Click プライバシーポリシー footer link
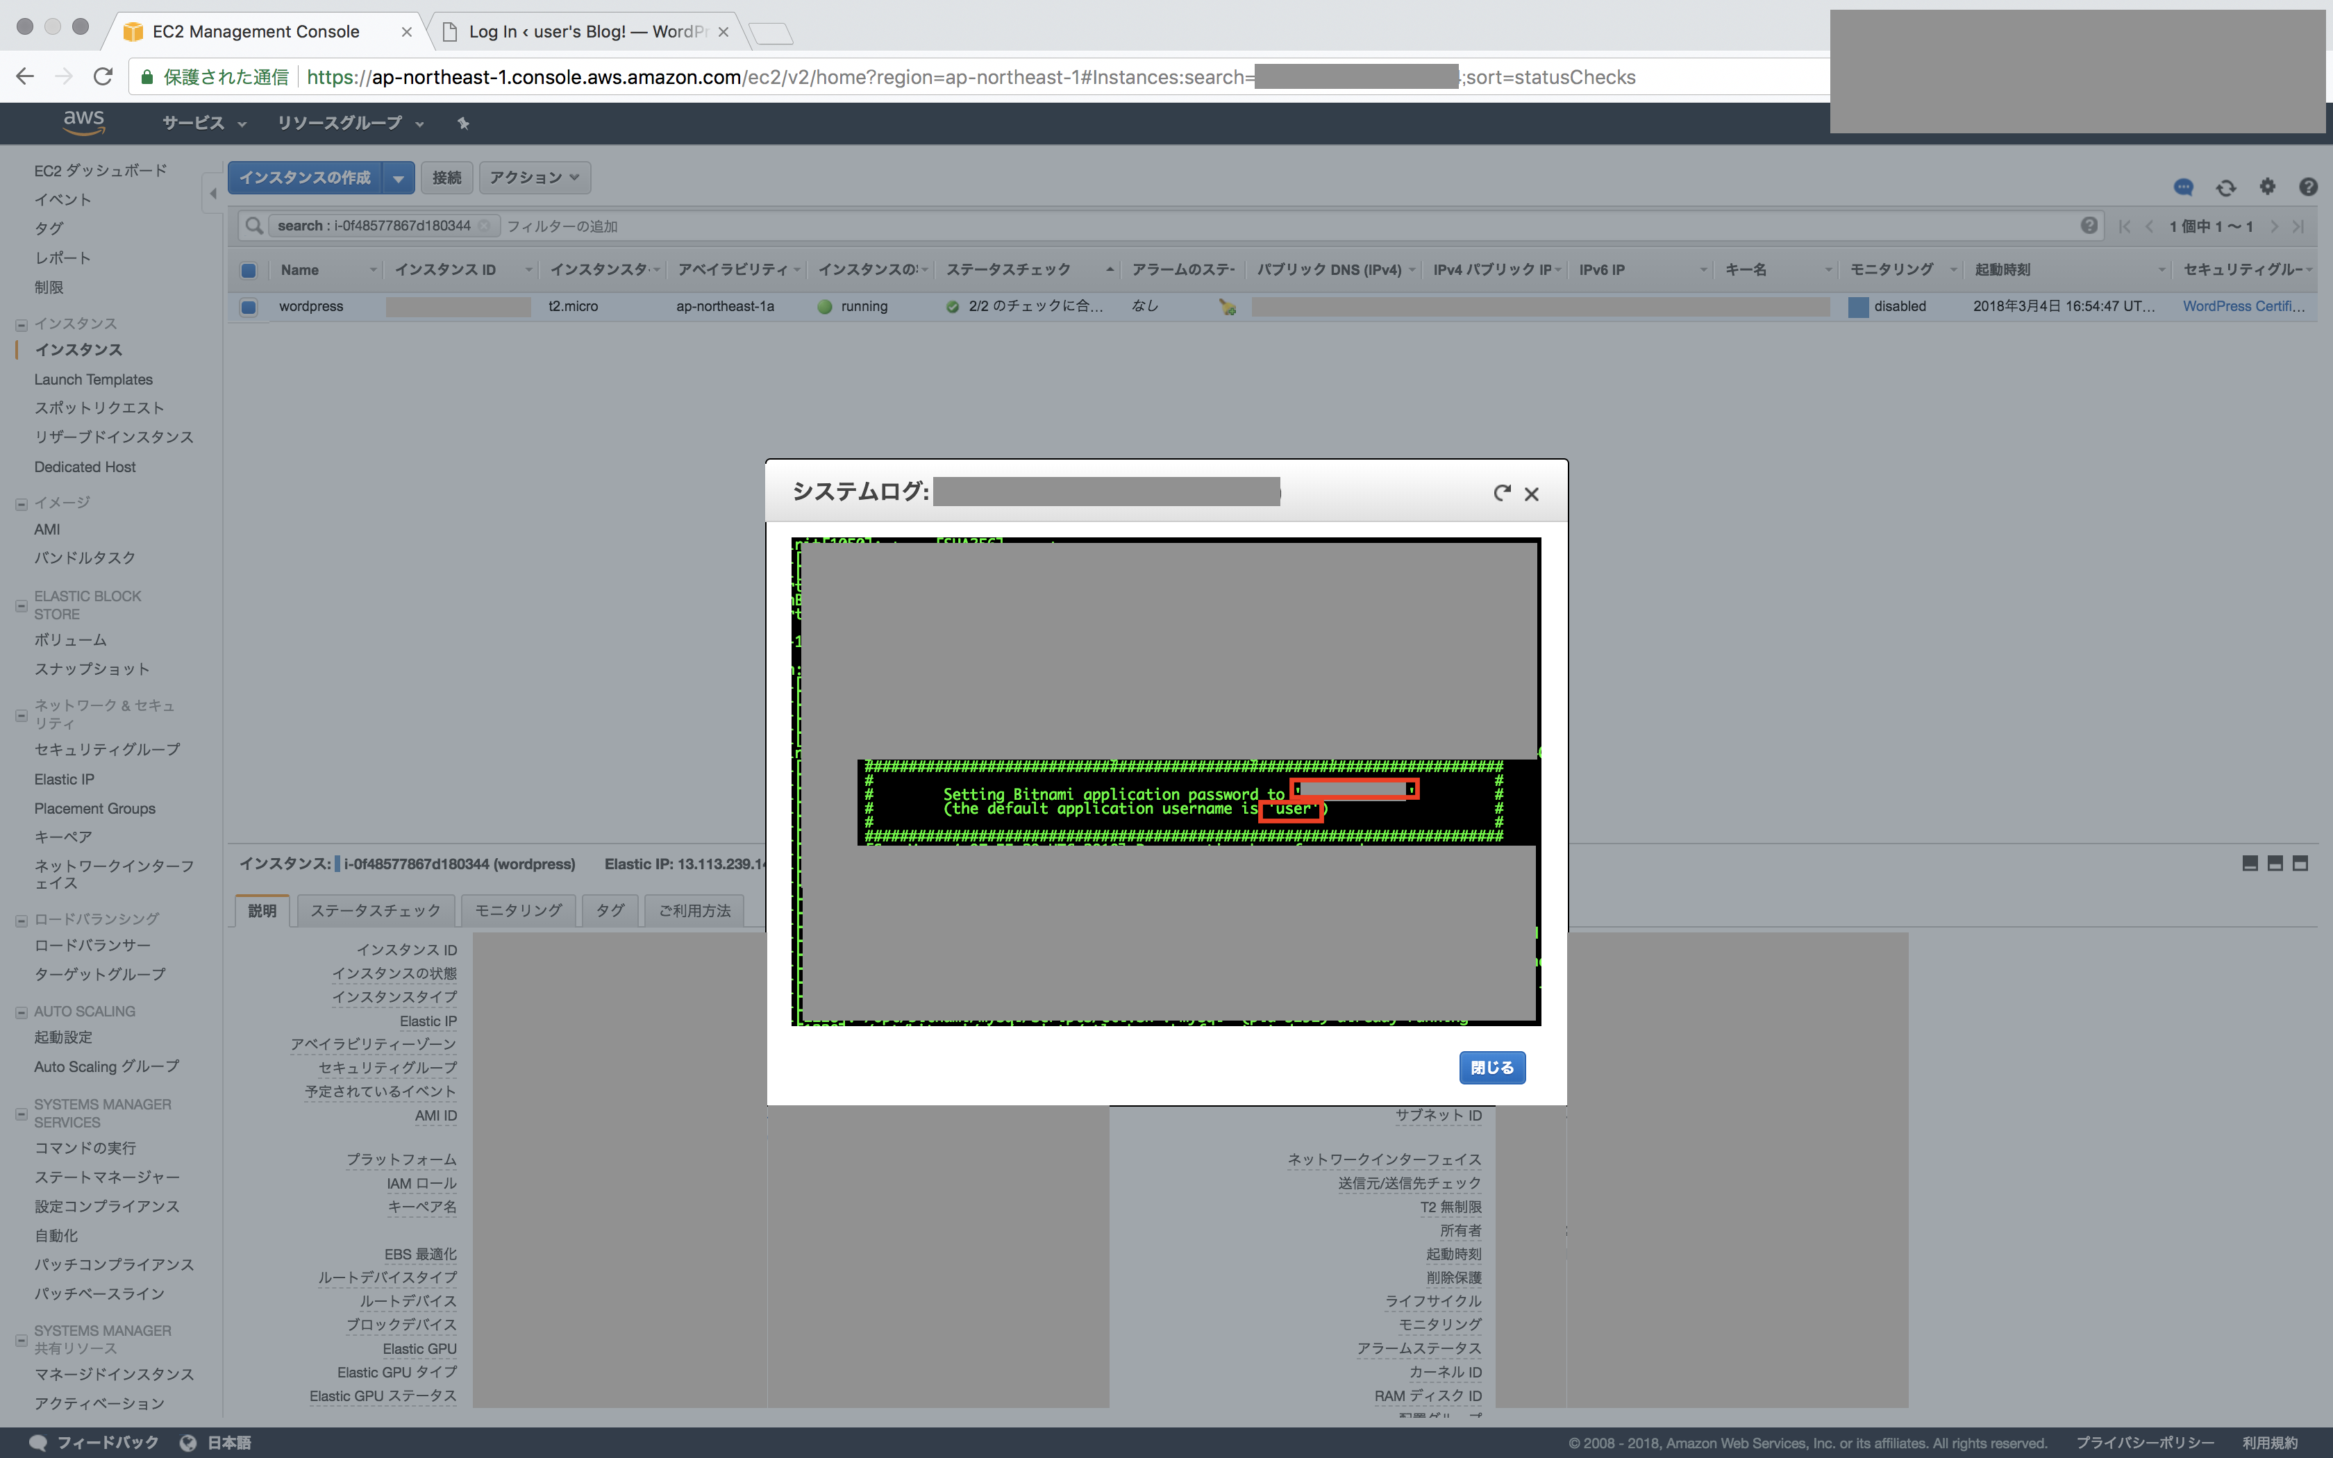2333x1458 pixels. (x=2145, y=1443)
